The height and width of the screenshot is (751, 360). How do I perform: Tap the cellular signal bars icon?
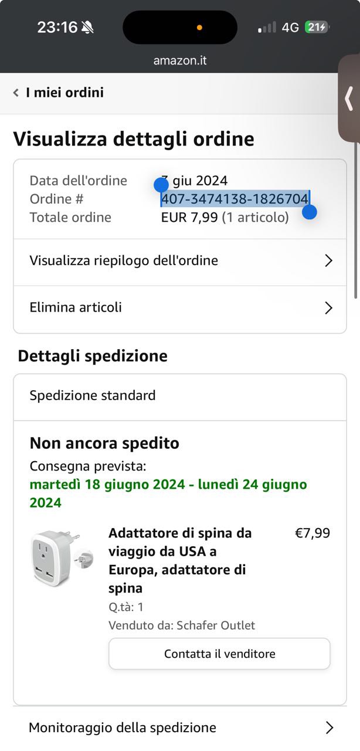point(267,28)
